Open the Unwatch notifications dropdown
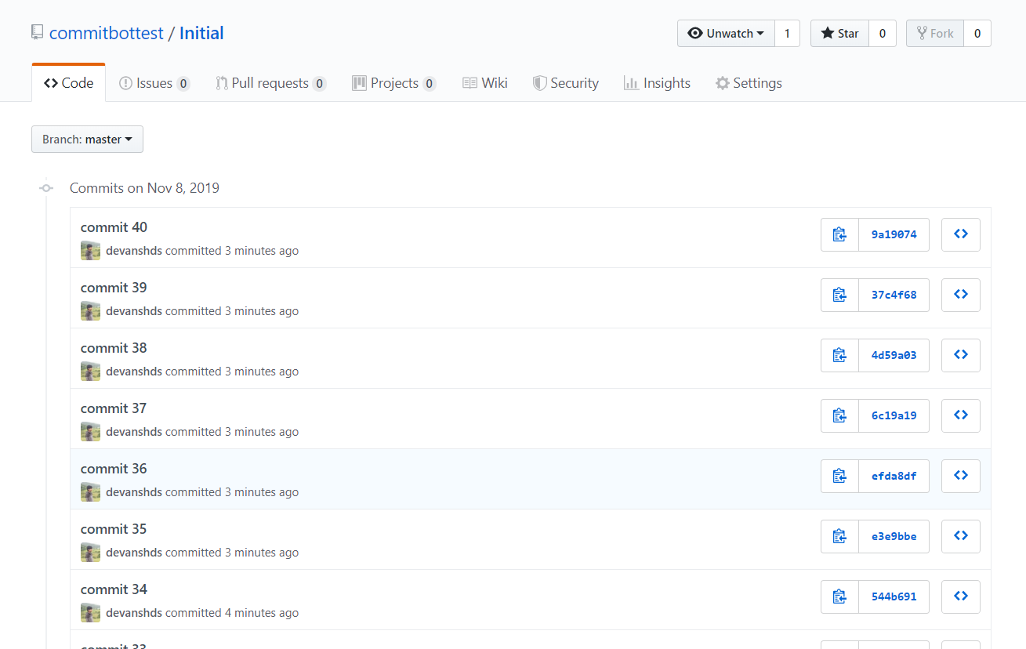The width and height of the screenshot is (1026, 649). 726,34
